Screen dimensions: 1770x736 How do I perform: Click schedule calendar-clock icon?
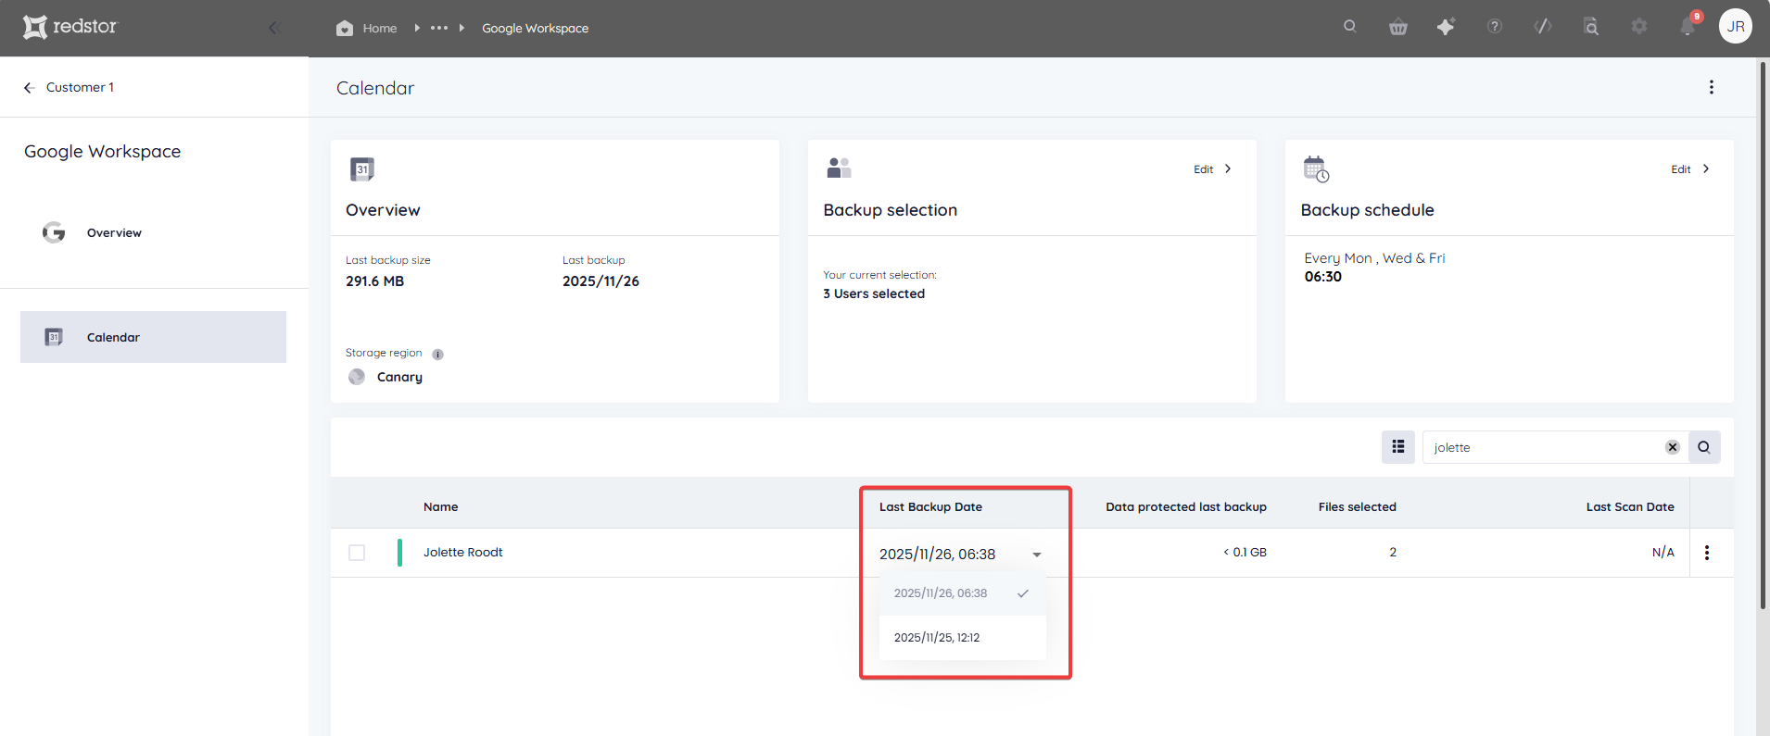tap(1316, 169)
